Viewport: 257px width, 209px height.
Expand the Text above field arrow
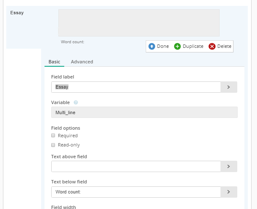pyautogui.click(x=228, y=167)
